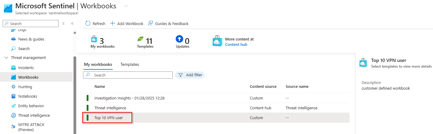Click the Workbooks chart icon in sidebar

pyautogui.click(x=13, y=77)
